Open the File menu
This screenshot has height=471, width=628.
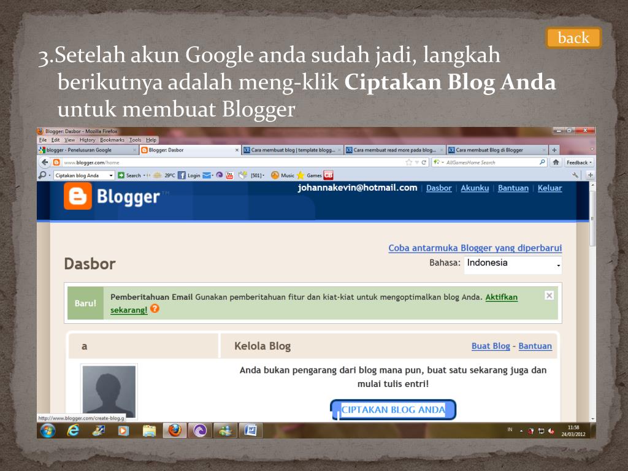tap(43, 140)
